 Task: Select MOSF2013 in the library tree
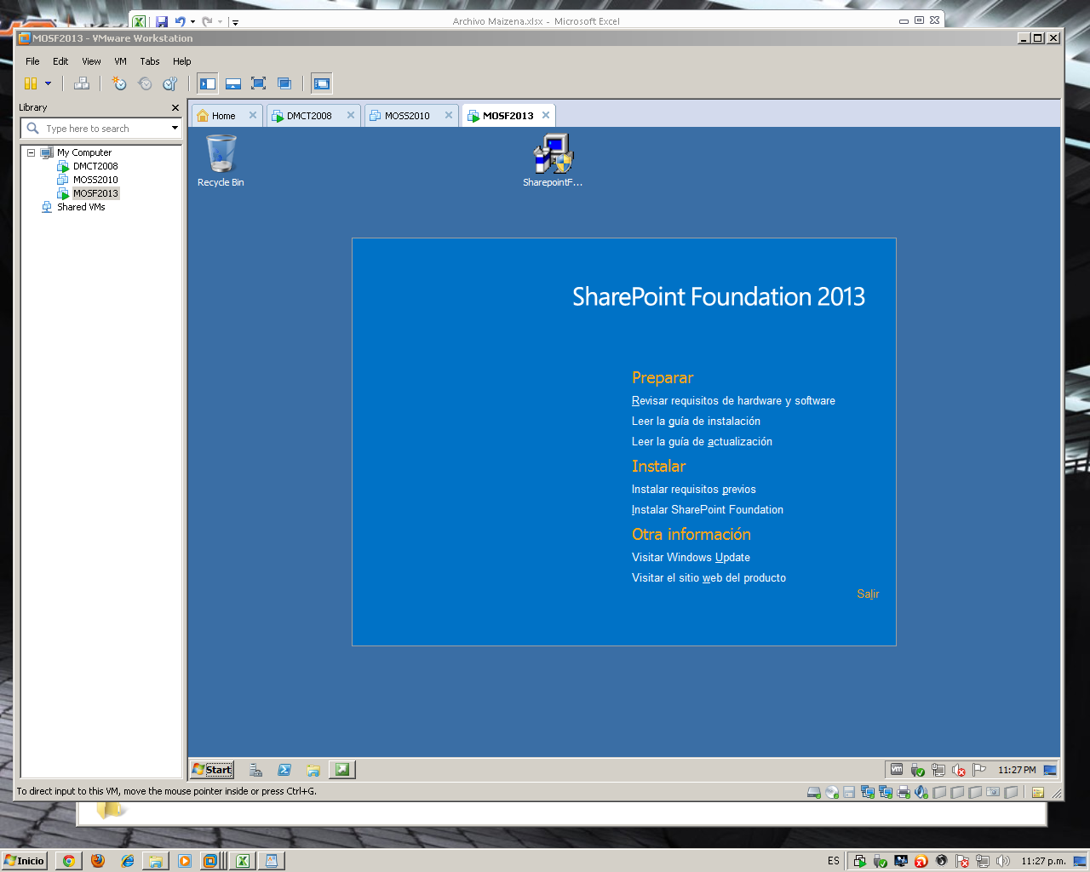click(x=95, y=193)
